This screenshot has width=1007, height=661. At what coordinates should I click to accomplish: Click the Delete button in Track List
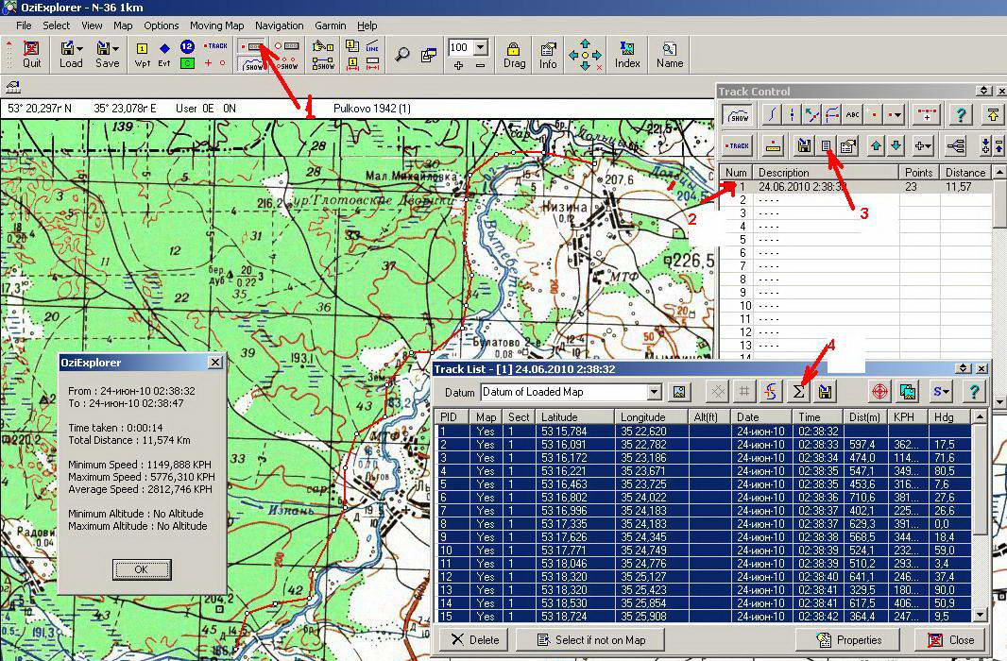[475, 640]
